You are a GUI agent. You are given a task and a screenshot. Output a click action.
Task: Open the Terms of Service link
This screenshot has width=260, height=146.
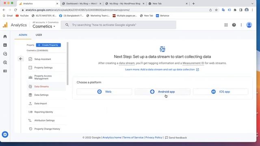pos(133,137)
